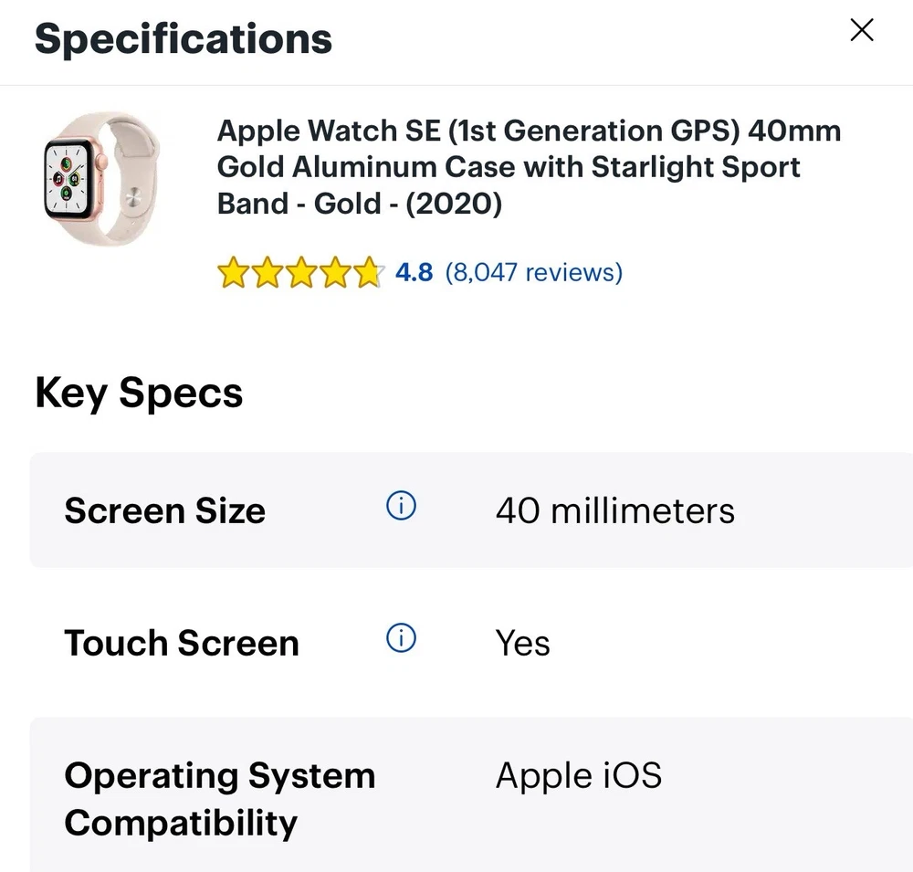
Task: Click the info icon beside Screen Size
Action: pos(401,506)
